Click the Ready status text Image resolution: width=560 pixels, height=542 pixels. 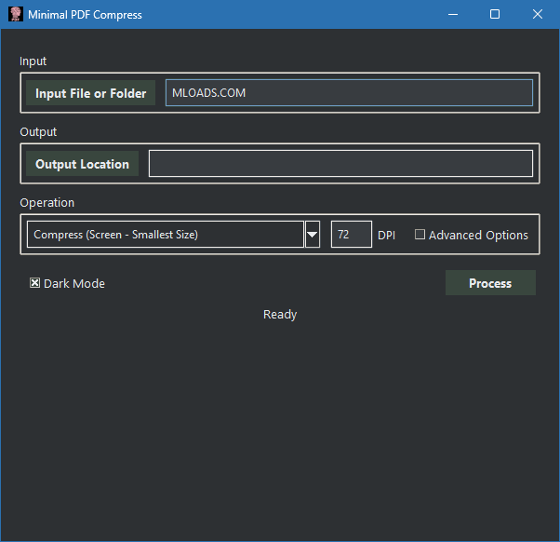tap(280, 315)
